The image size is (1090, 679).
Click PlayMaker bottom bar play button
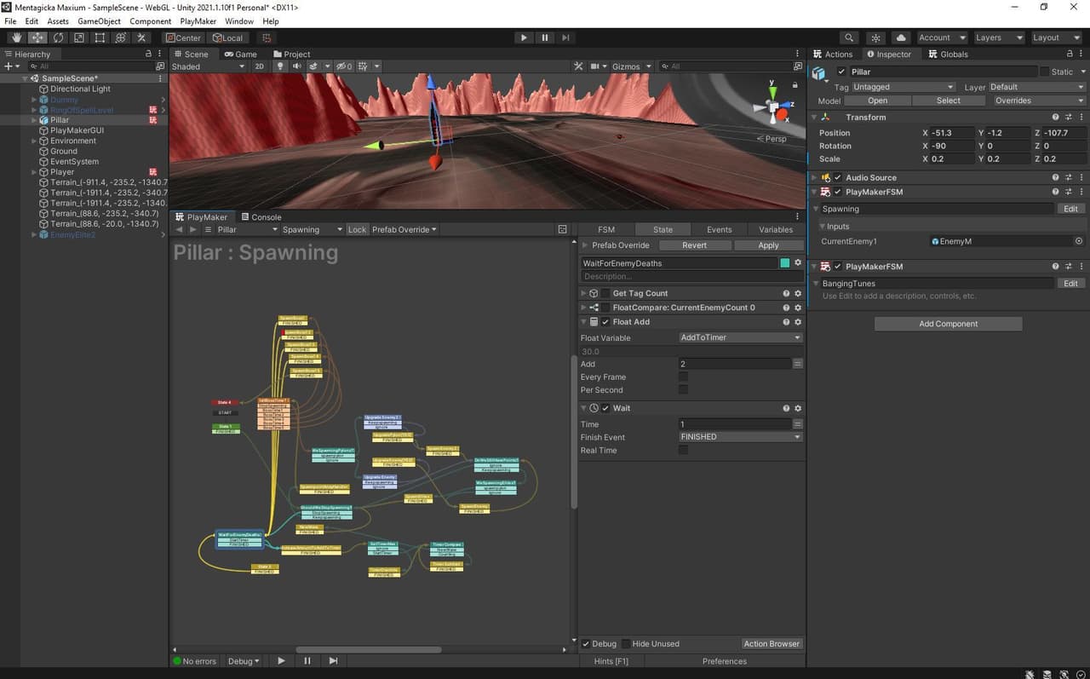(281, 661)
